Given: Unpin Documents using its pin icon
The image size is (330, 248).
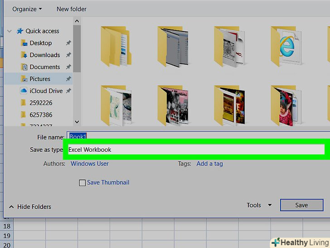Looking at the screenshot, I should (x=68, y=67).
